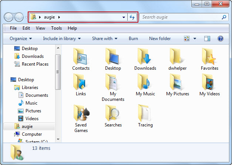Open the My Music folder

pyautogui.click(x=145, y=82)
